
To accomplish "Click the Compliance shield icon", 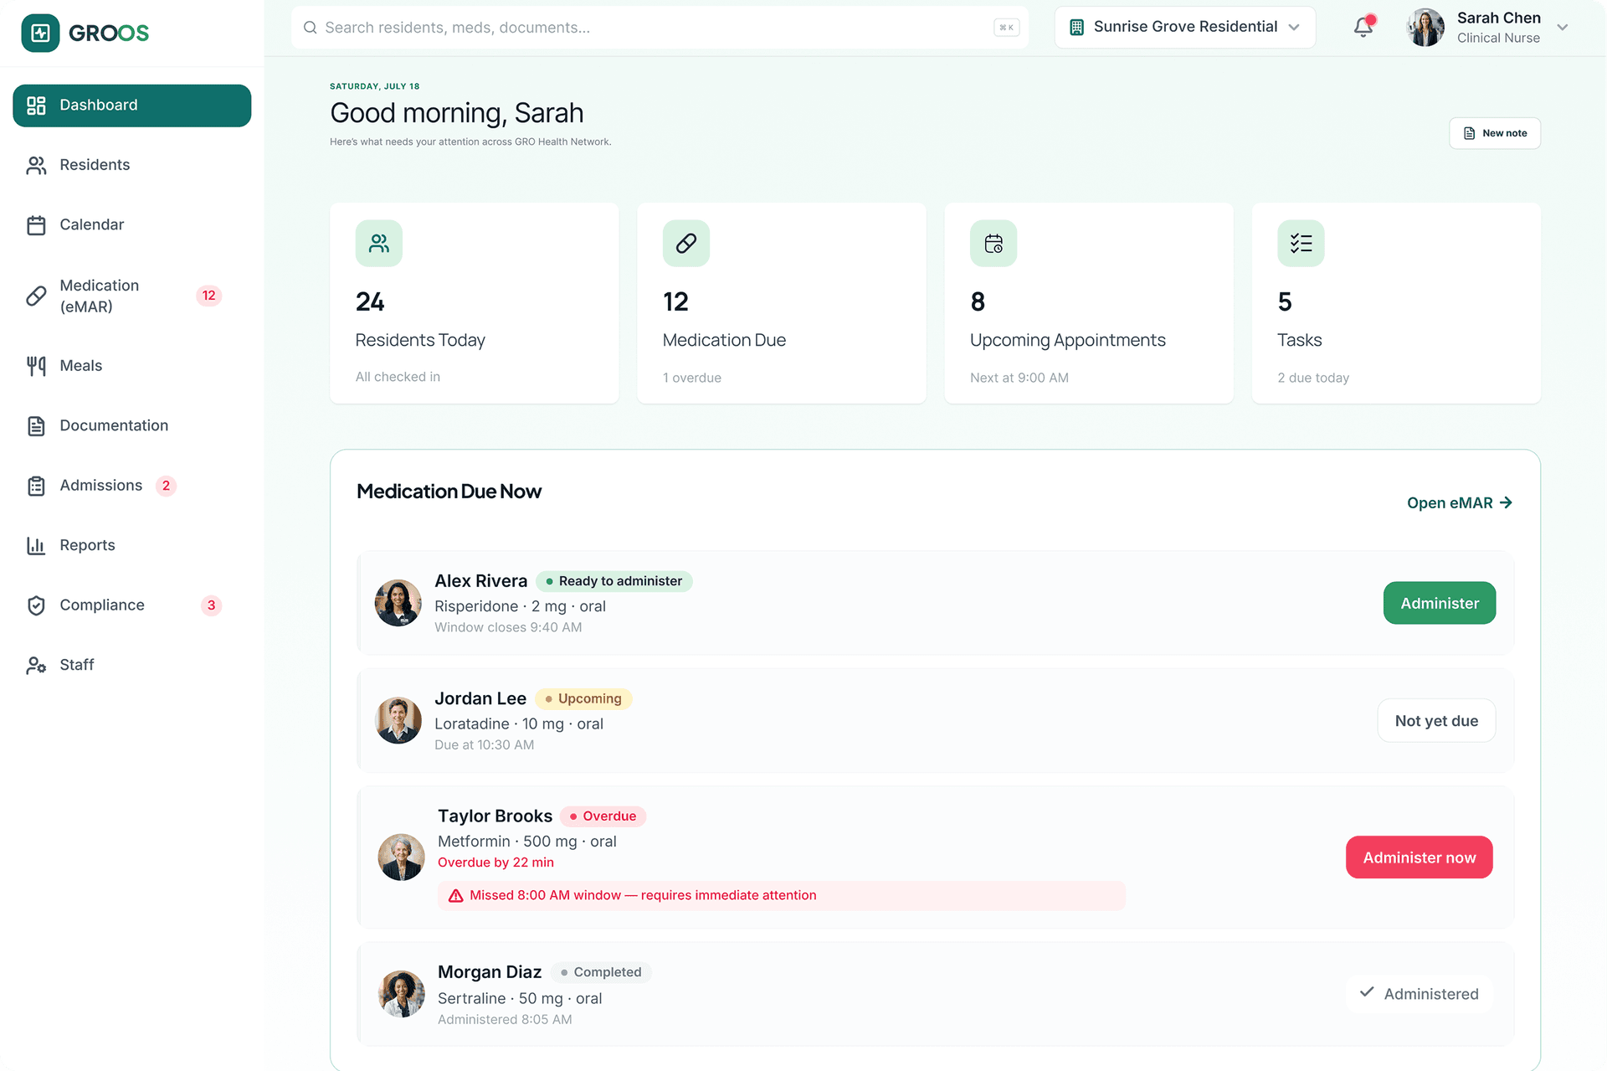I will (36, 605).
